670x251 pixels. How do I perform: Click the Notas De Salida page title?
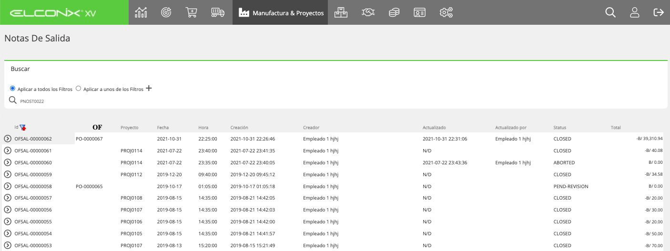[x=37, y=39]
